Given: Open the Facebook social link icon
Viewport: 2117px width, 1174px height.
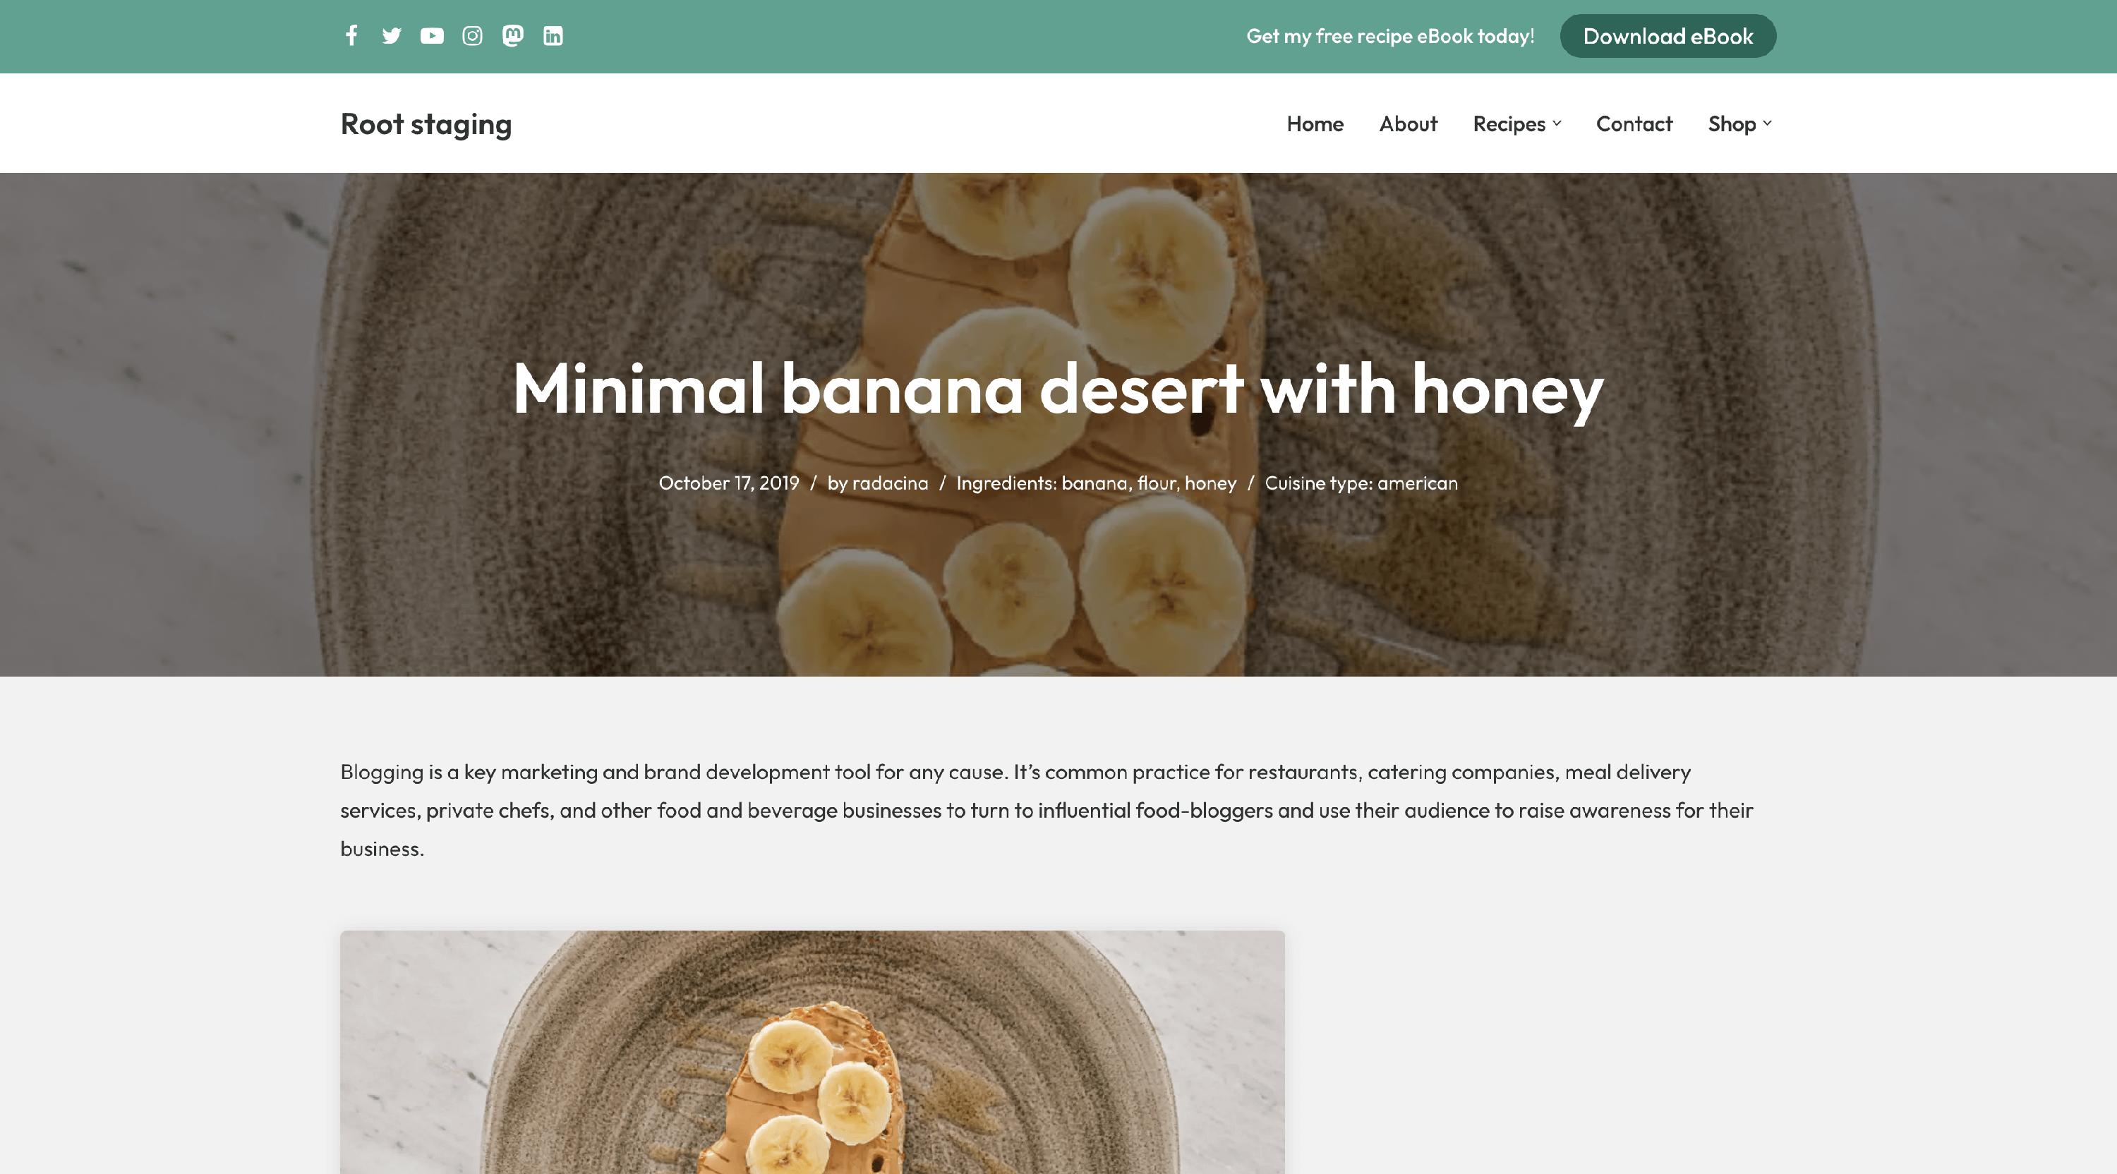Looking at the screenshot, I should point(351,35).
